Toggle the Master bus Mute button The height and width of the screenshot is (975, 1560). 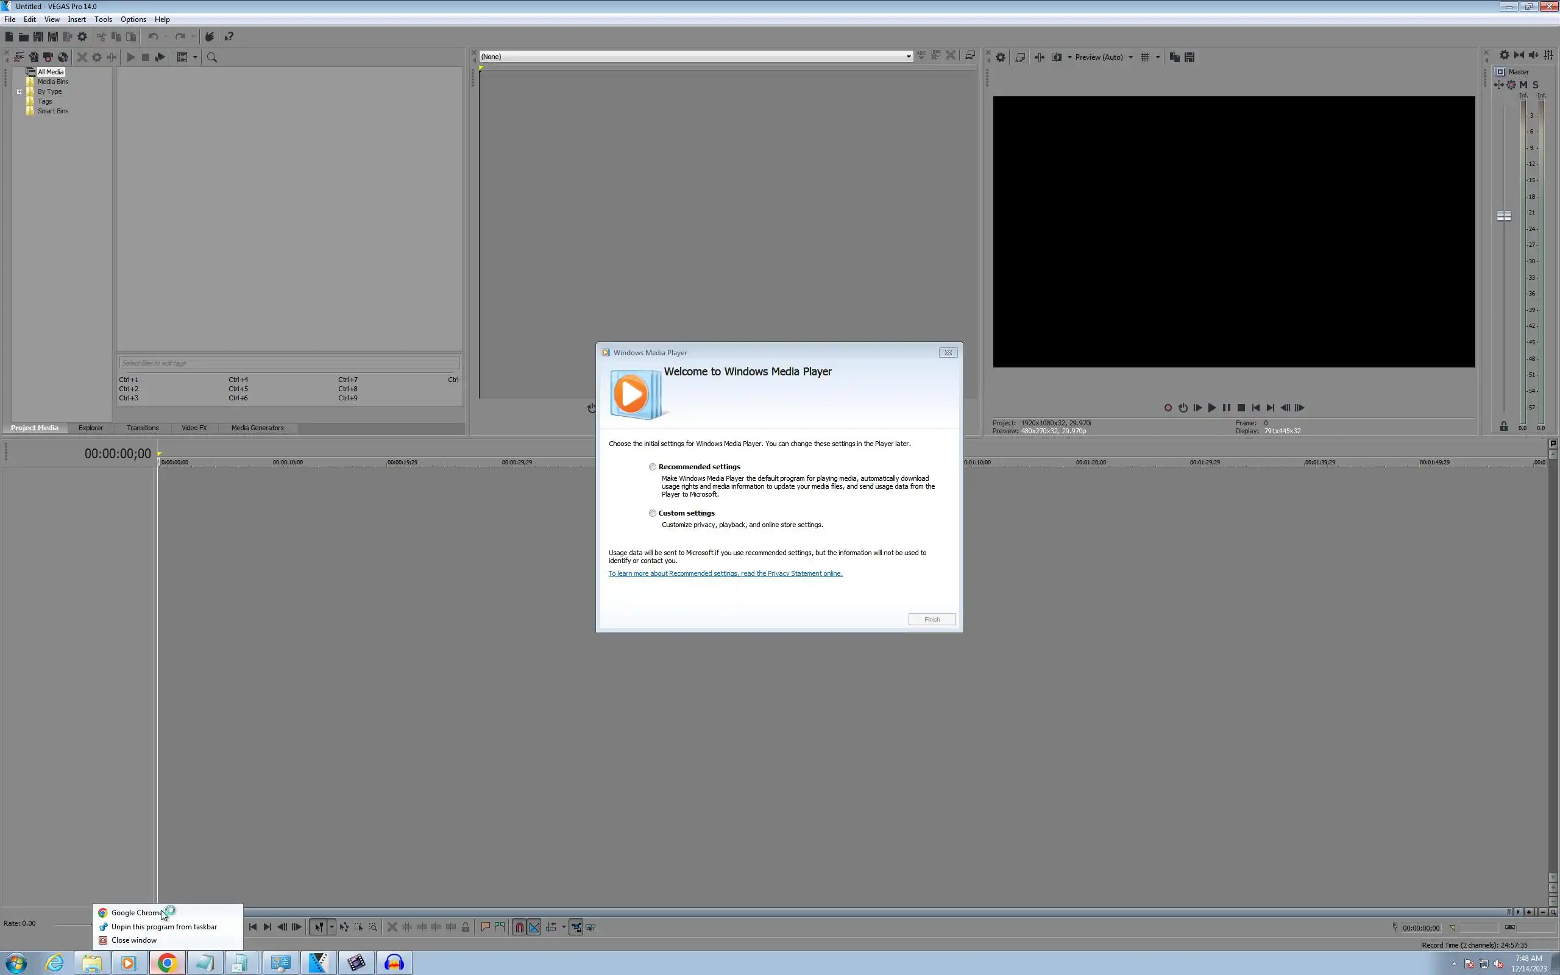(1523, 85)
